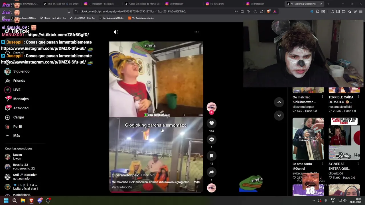Open the 'SYLVEE SE ENTERA QUE' video thumbnail

click(x=344, y=139)
